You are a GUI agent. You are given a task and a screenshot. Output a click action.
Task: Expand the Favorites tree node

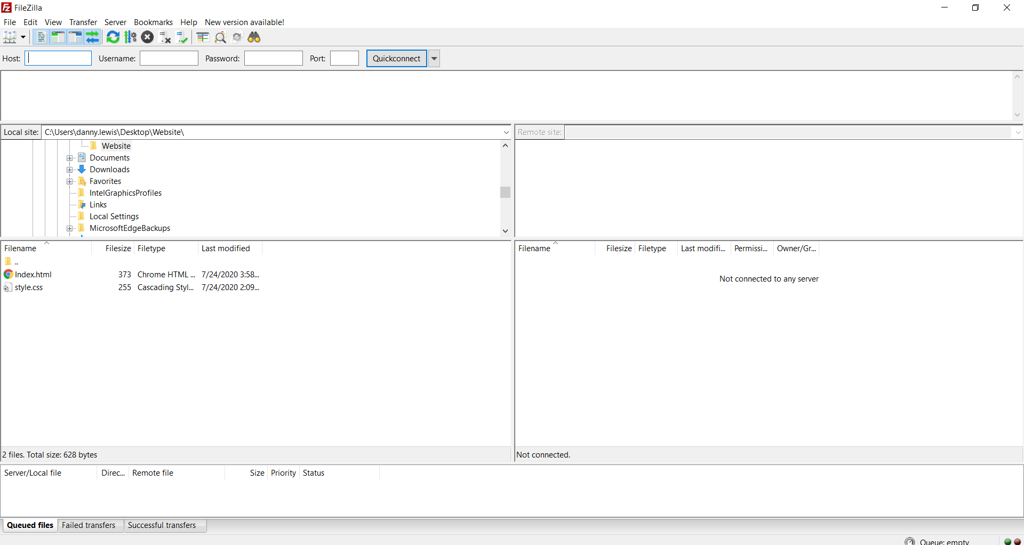click(69, 181)
